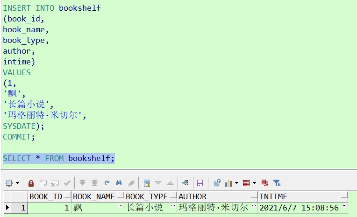357x217 pixels.
Task: Click the '长篇小说', value in editor
Action: point(28,105)
